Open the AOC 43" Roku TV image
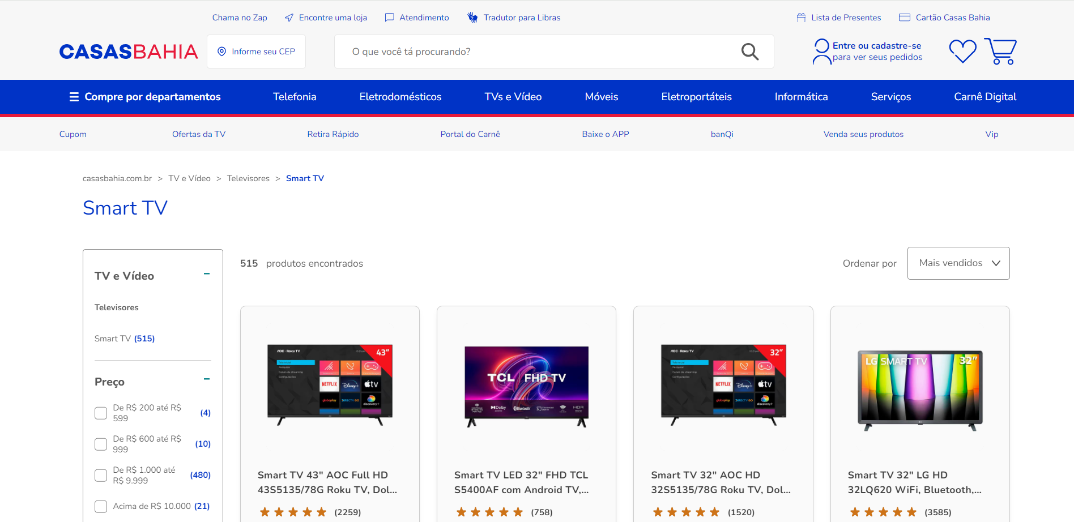The height and width of the screenshot is (522, 1074). pos(330,385)
